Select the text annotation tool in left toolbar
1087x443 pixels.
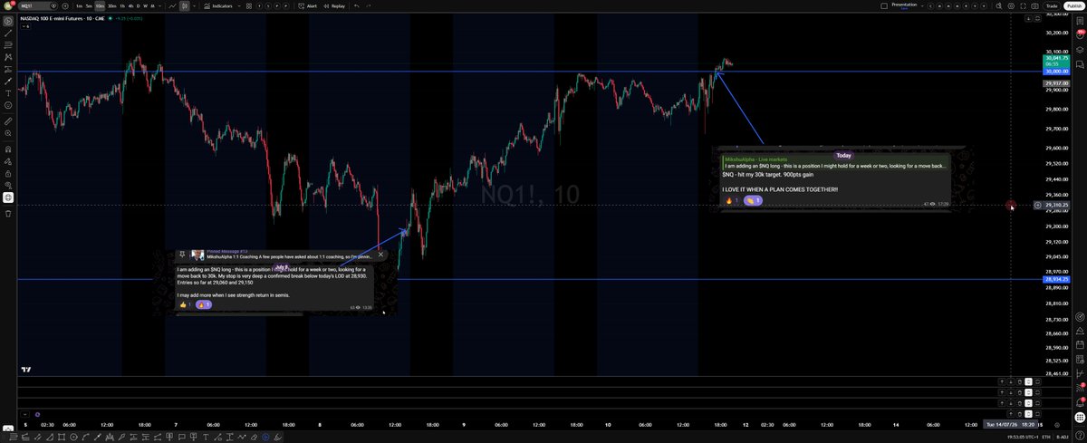(7, 93)
